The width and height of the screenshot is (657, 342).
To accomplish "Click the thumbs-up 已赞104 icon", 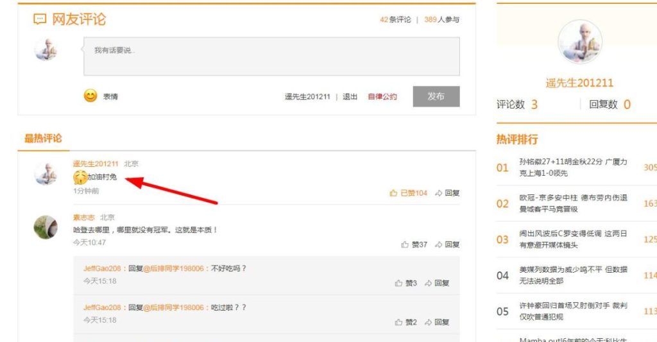I will coord(393,192).
